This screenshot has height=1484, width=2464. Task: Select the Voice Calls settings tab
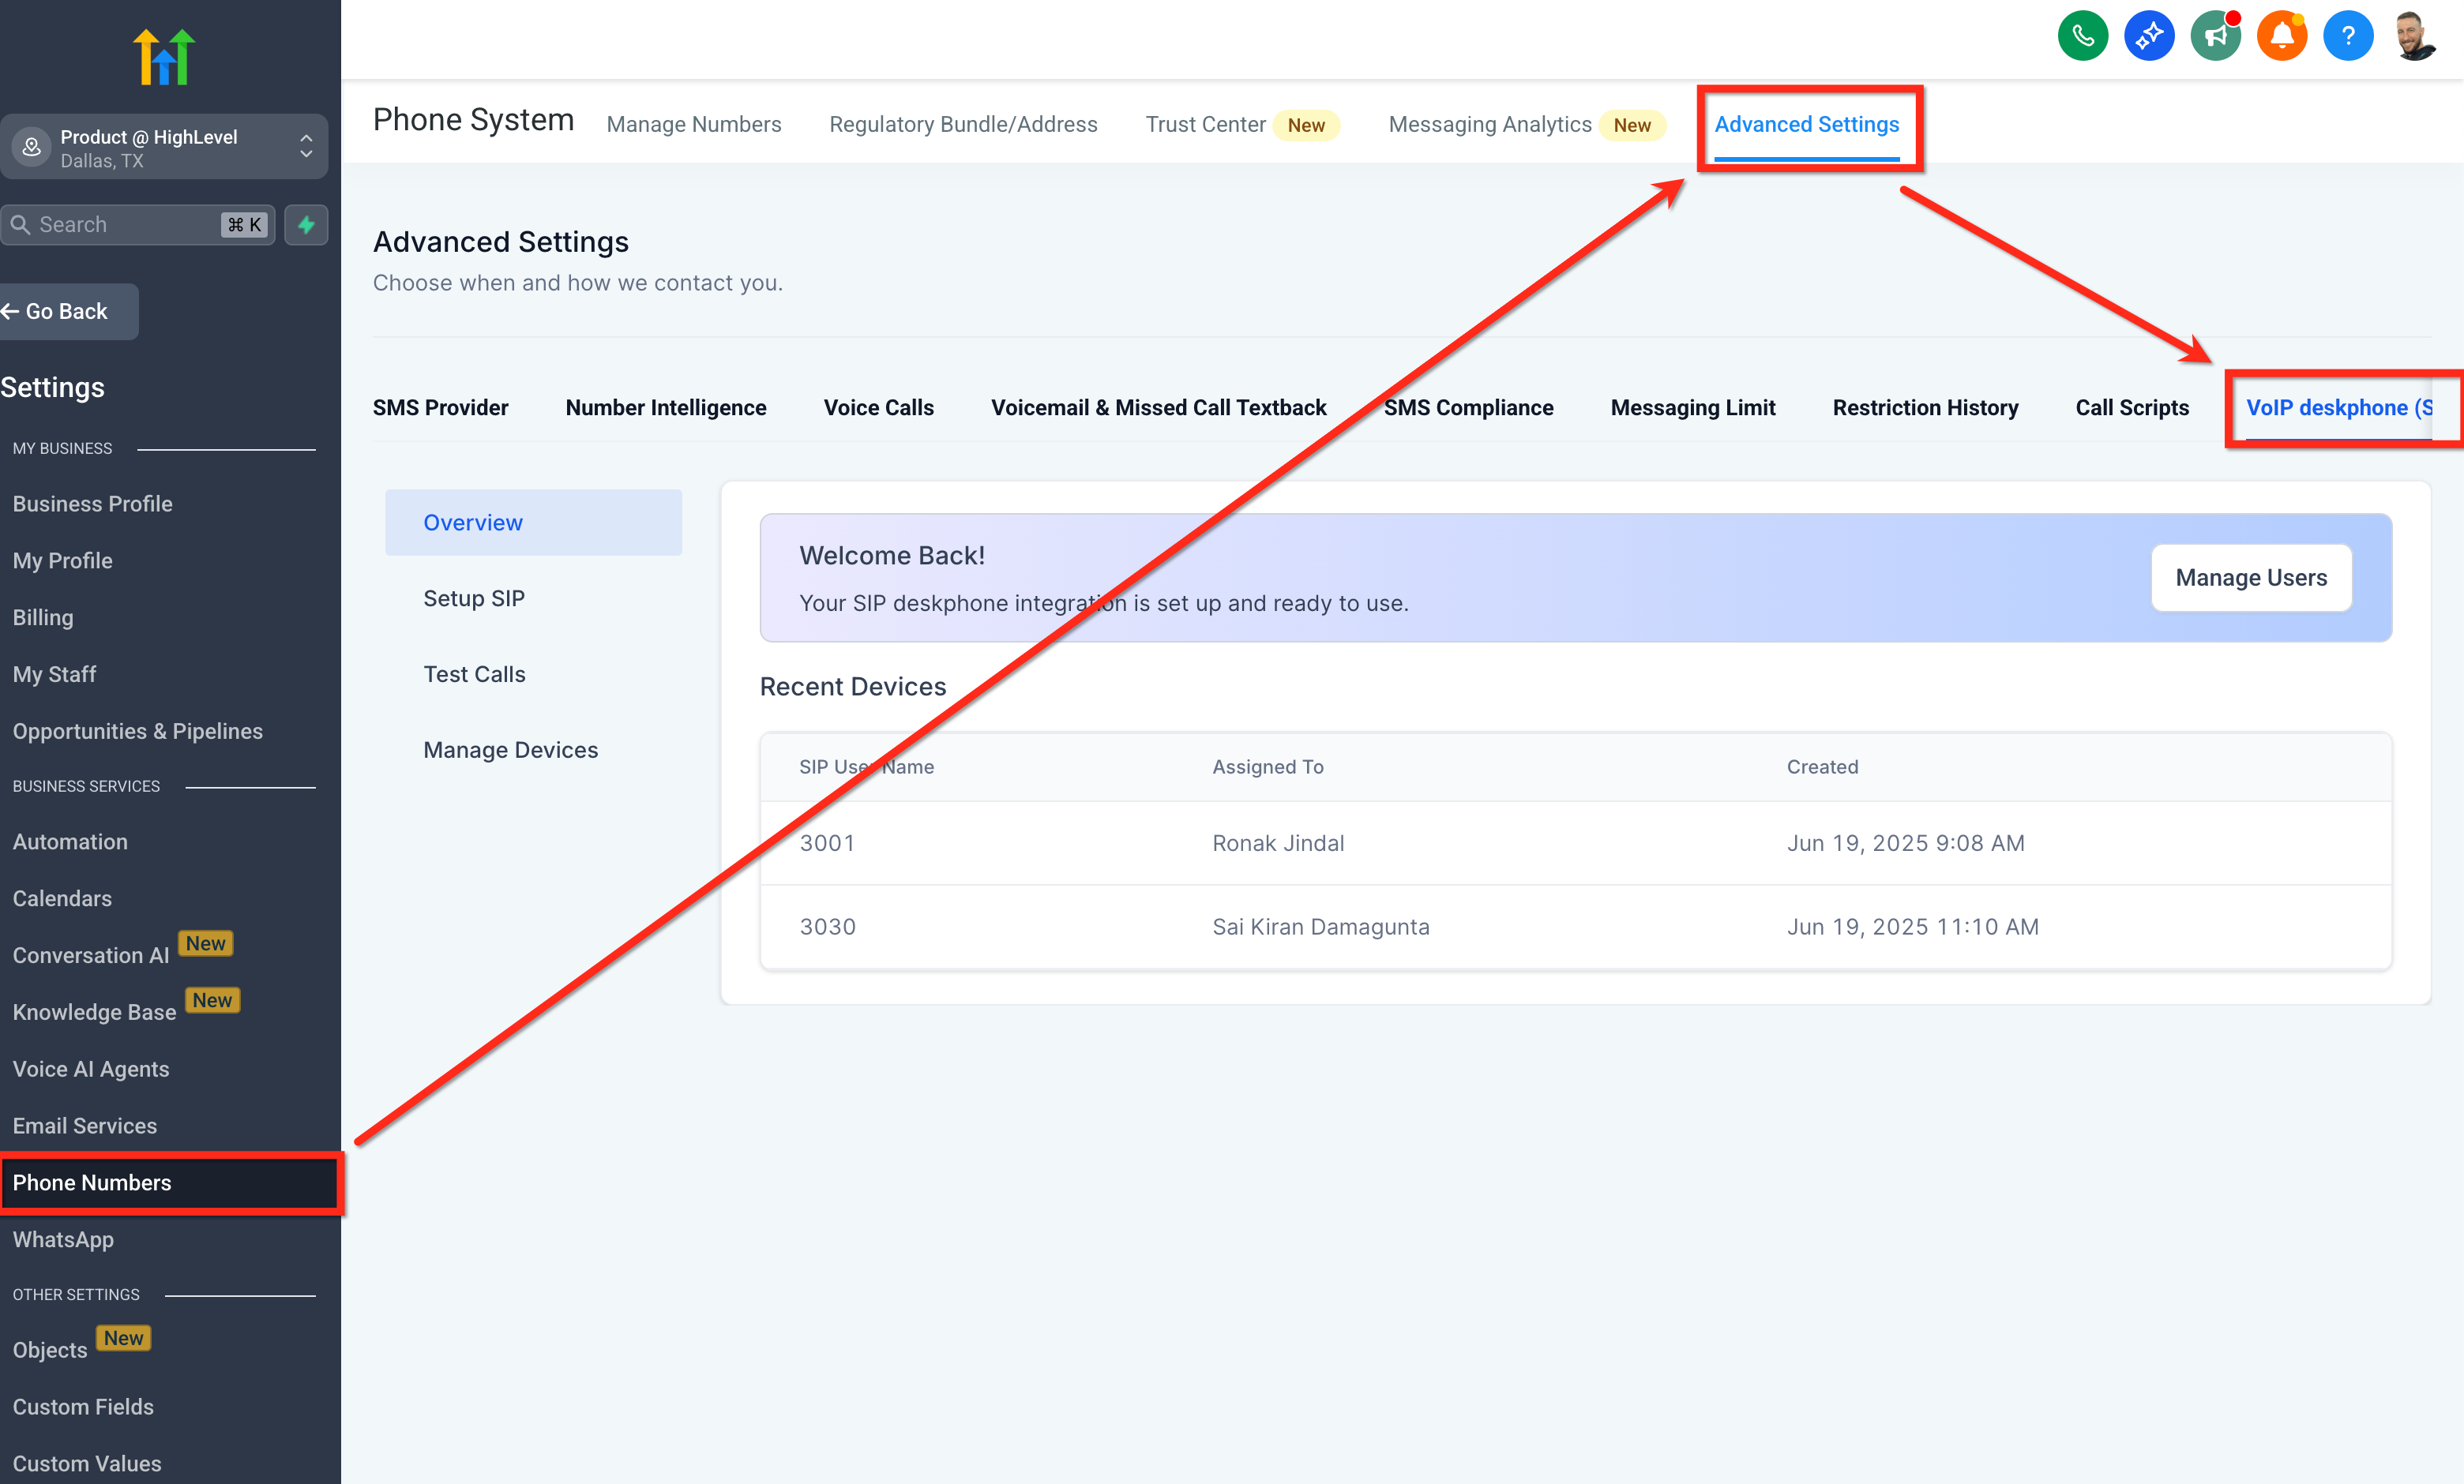tap(878, 408)
